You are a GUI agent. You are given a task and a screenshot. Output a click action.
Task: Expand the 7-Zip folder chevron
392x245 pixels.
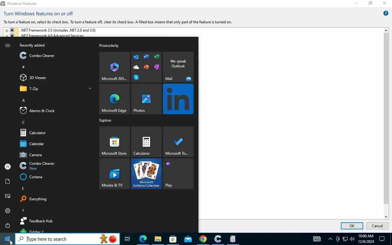coord(90,89)
